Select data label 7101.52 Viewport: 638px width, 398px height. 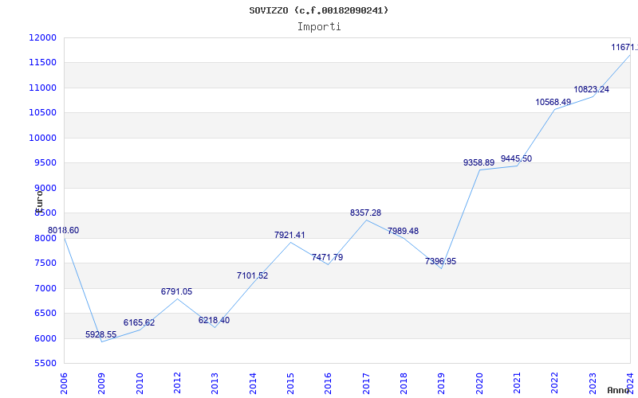tap(252, 275)
